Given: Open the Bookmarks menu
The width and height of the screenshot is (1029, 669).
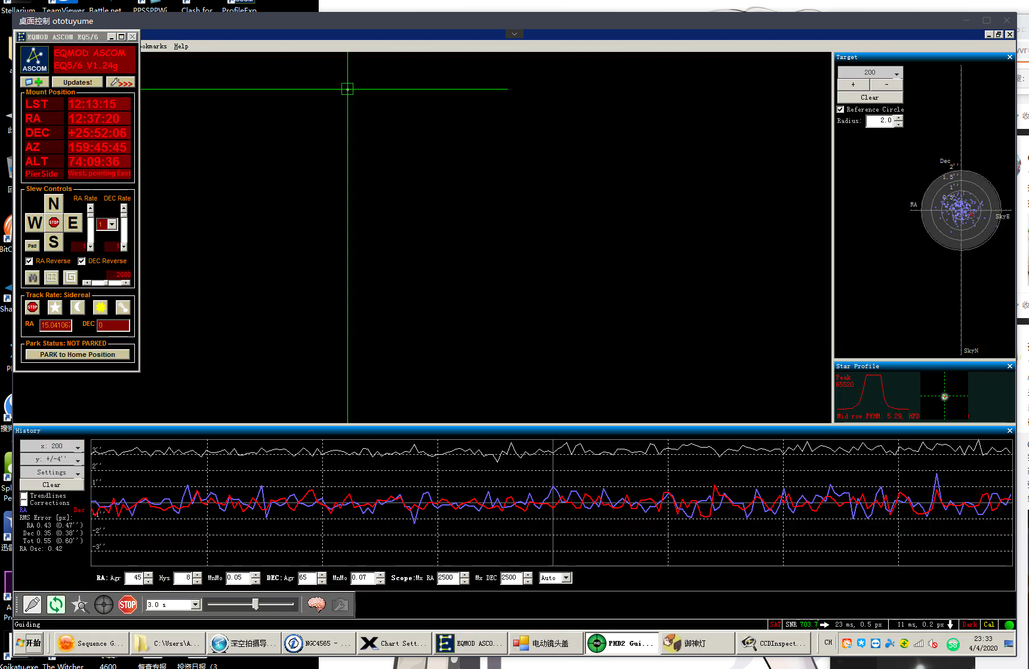Looking at the screenshot, I should [154, 46].
